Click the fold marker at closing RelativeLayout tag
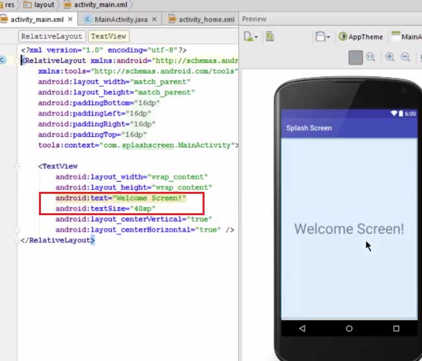Viewport: 422px width, 361px height. click(18, 240)
